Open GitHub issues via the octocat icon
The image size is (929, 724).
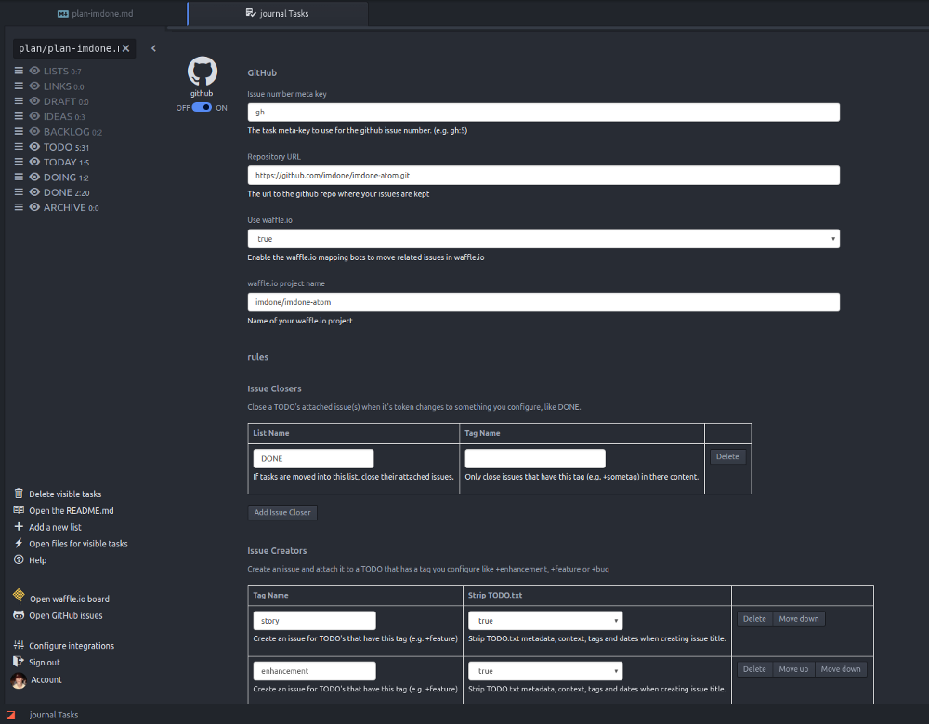(19, 615)
